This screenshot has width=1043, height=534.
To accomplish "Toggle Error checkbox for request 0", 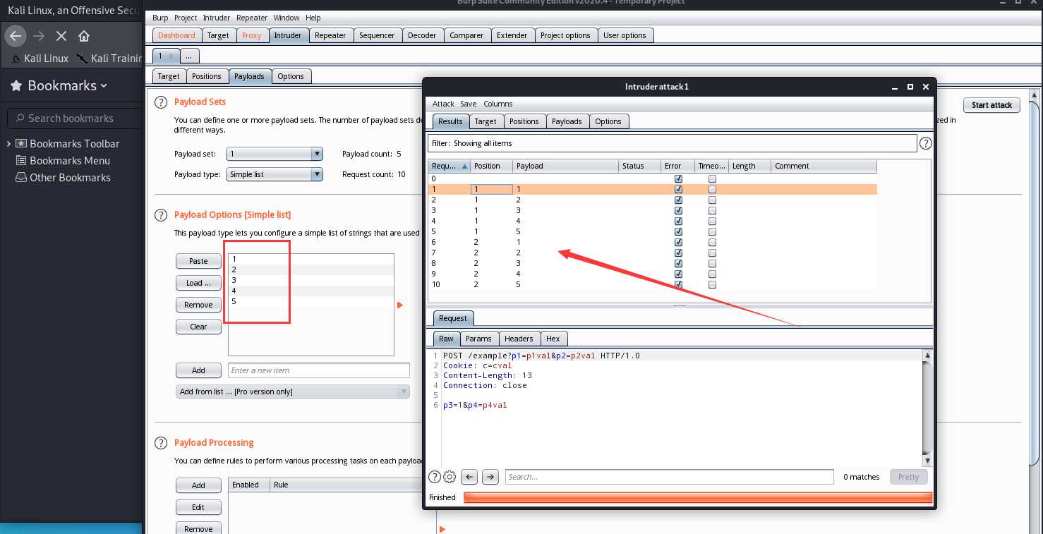I will pos(678,179).
